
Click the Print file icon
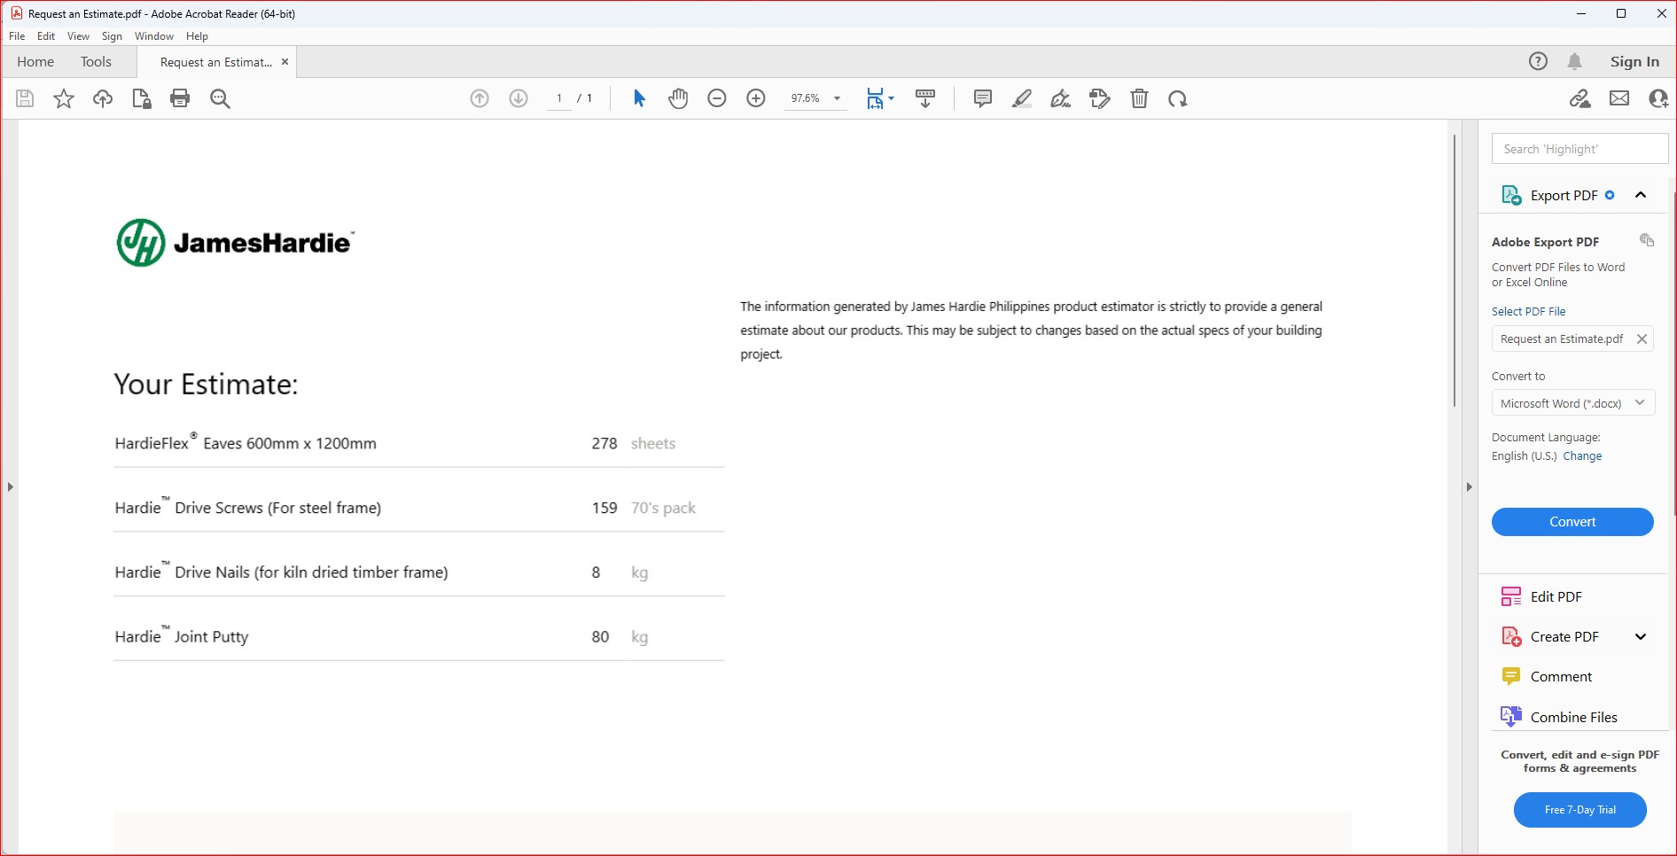[x=180, y=98]
